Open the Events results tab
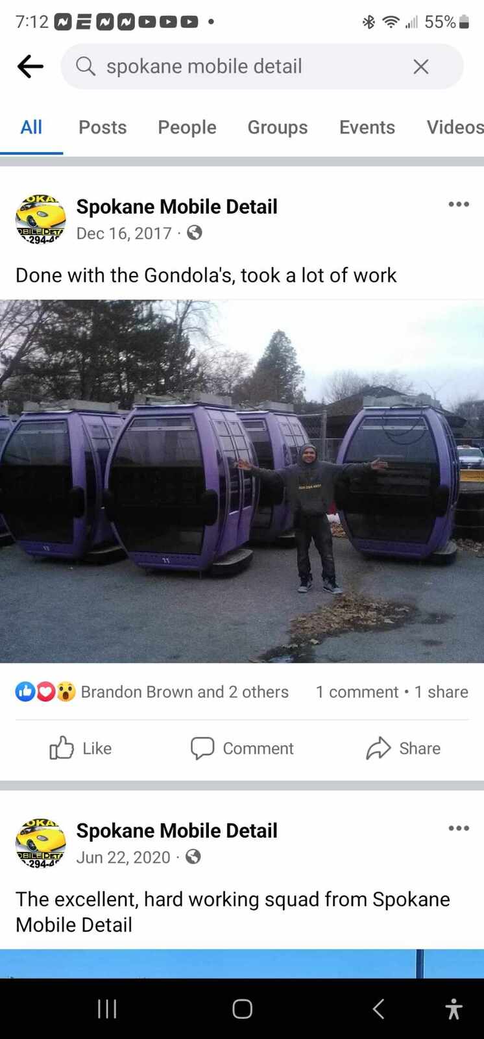 pyautogui.click(x=367, y=127)
